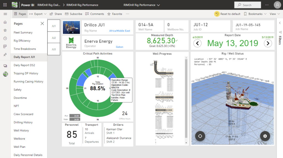Close the Pages pane

pyautogui.click(x=42, y=23)
